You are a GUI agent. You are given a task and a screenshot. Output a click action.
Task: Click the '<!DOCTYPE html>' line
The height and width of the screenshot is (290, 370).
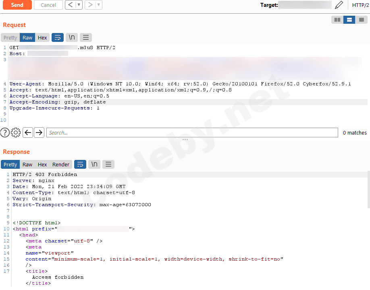click(37, 223)
